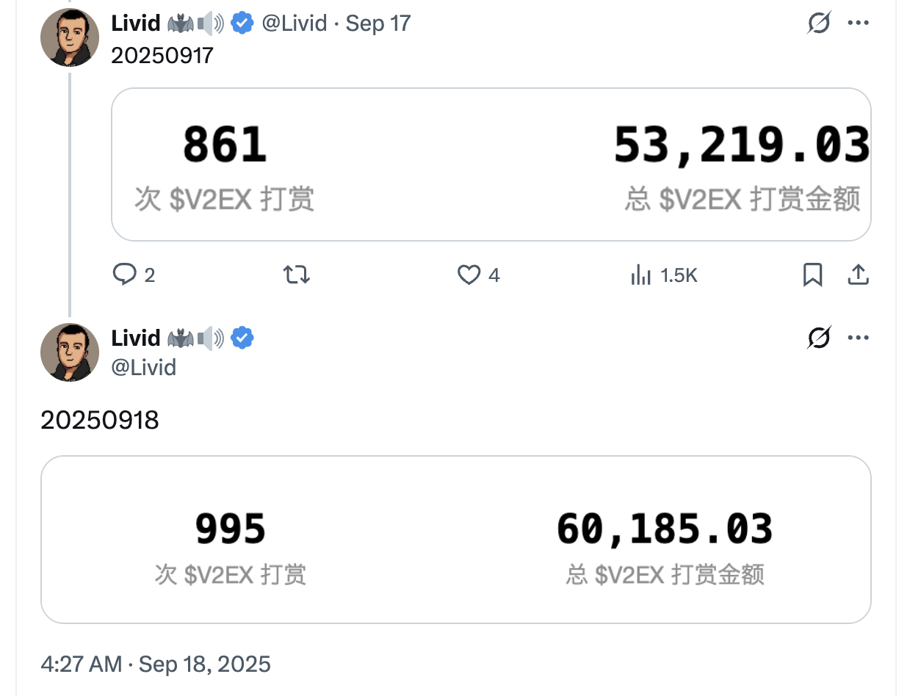Click Livid's avatar on the 20250918 tweet
This screenshot has height=696, width=921.
tap(70, 352)
